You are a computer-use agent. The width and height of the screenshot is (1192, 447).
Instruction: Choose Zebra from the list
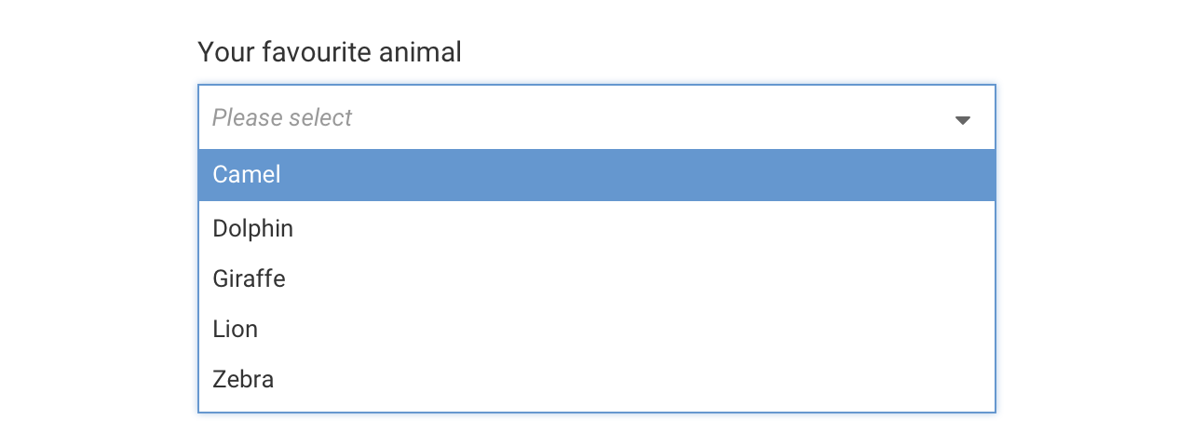(x=596, y=379)
